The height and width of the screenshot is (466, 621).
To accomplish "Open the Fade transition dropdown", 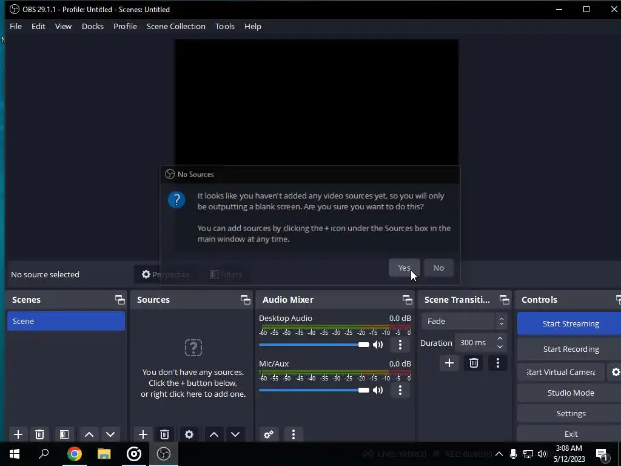I will point(464,321).
